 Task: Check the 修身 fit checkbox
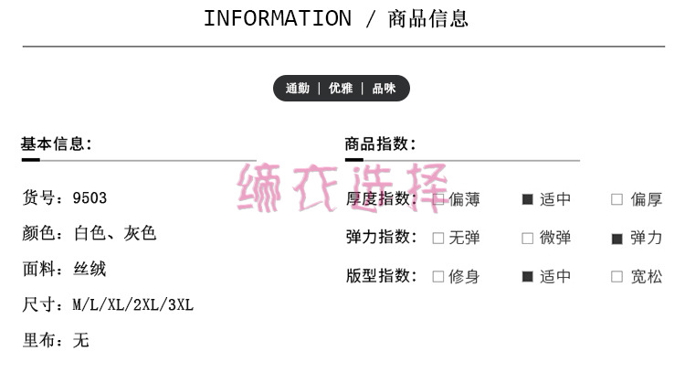click(x=438, y=276)
